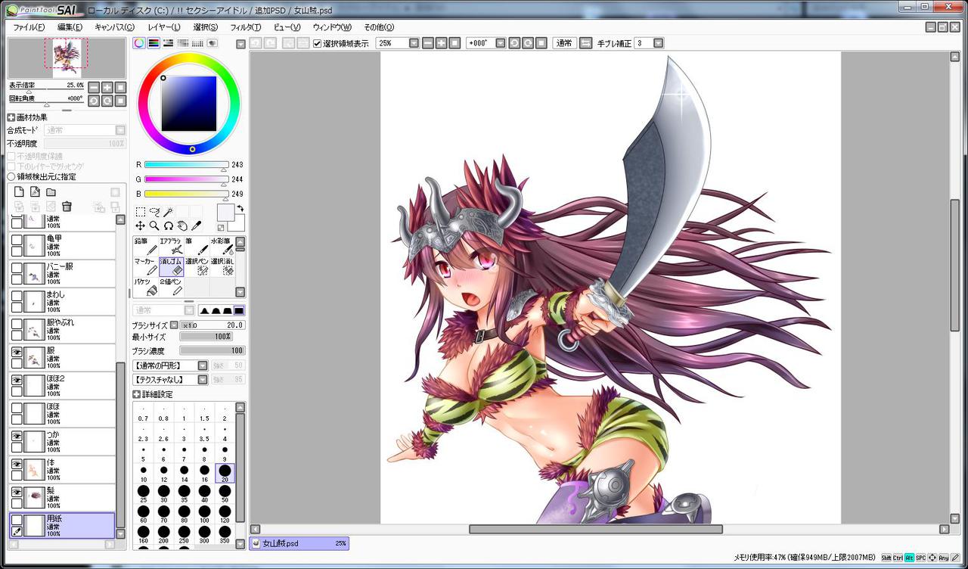Open the 編集(E) menu
The width and height of the screenshot is (968, 569).
[x=70, y=27]
